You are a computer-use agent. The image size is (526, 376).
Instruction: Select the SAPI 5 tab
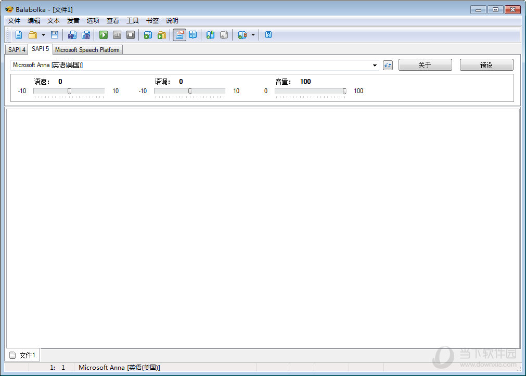click(x=40, y=49)
